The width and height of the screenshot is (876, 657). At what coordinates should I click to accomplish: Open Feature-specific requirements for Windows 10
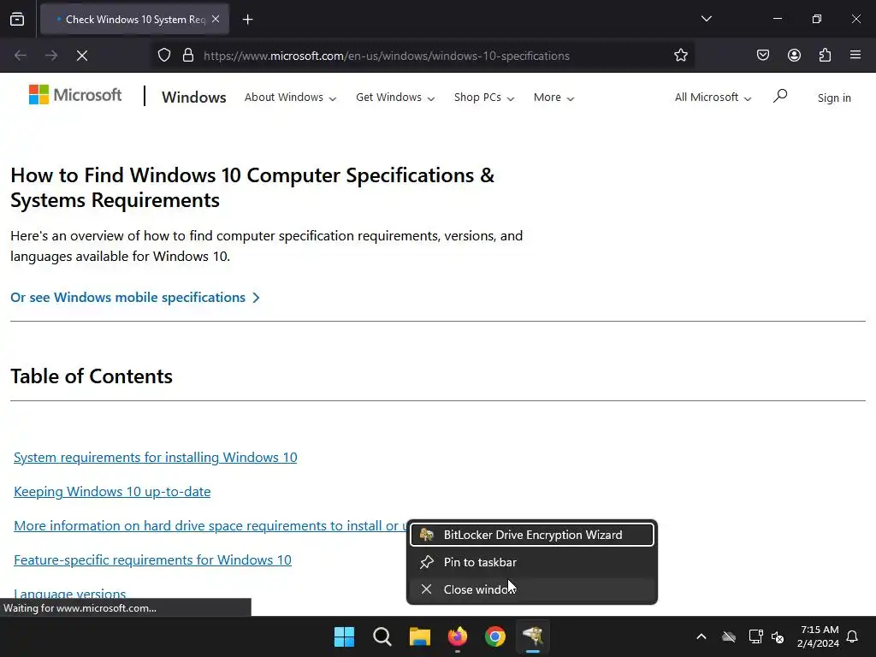[x=152, y=559]
